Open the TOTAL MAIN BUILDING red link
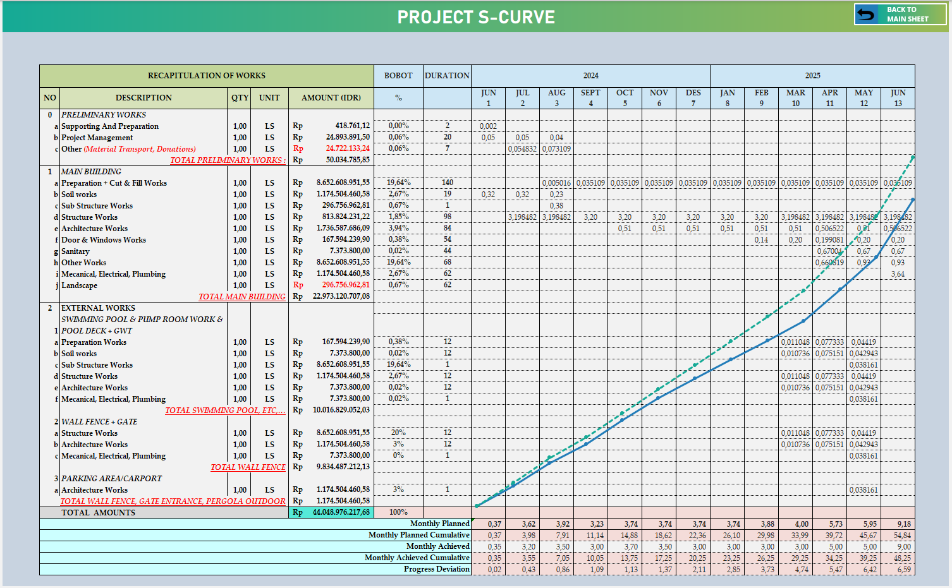The height and width of the screenshot is (588, 952). pyautogui.click(x=241, y=297)
